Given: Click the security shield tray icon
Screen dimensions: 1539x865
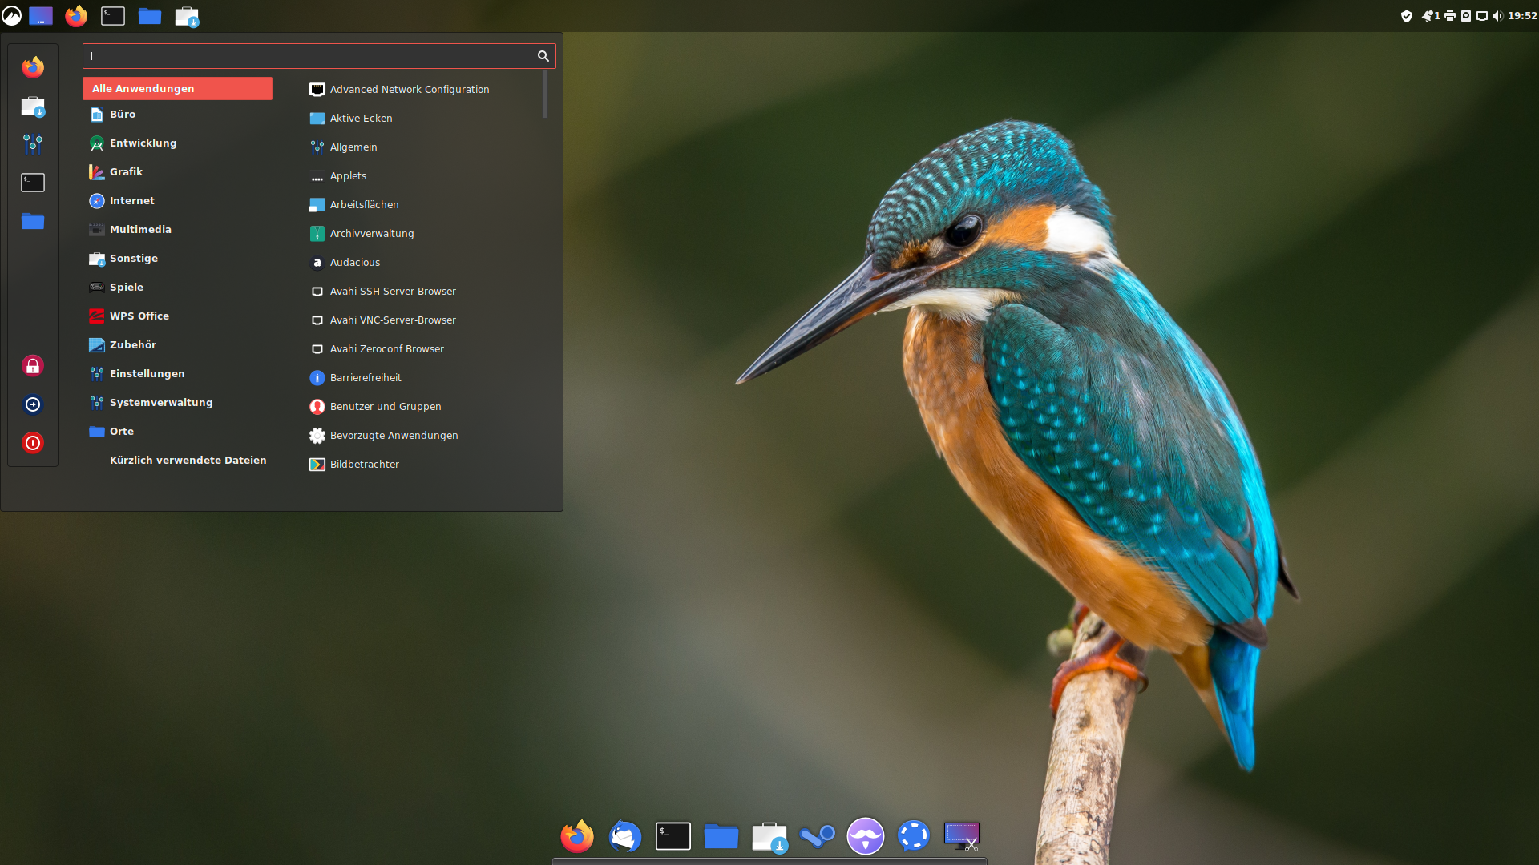Looking at the screenshot, I should pyautogui.click(x=1407, y=16).
